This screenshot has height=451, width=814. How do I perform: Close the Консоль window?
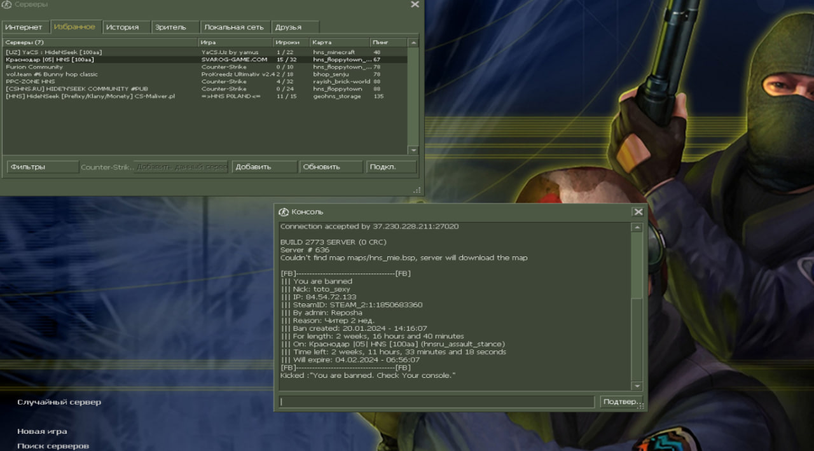point(638,212)
